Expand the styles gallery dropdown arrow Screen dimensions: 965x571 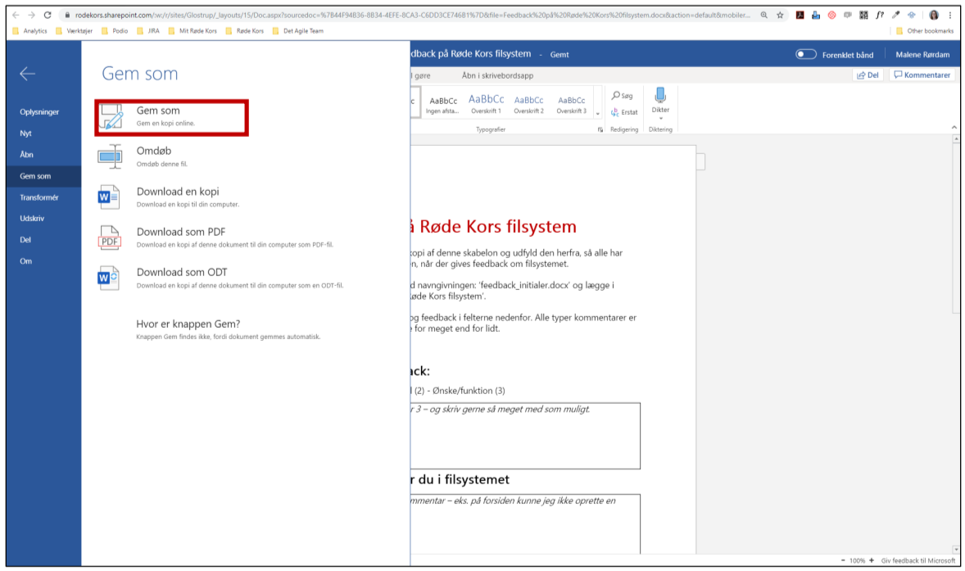coord(597,114)
